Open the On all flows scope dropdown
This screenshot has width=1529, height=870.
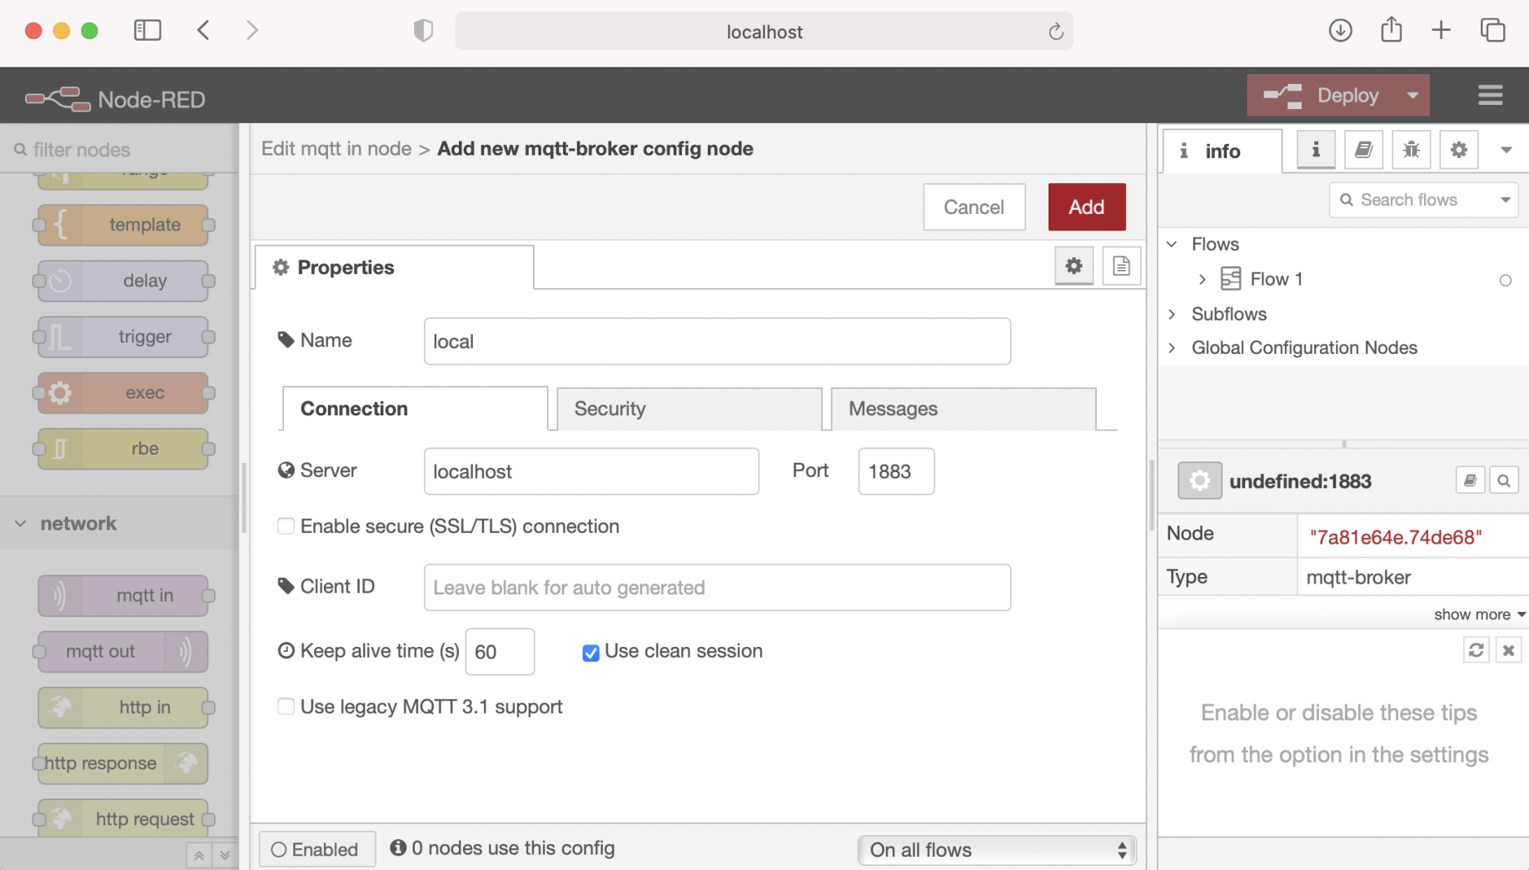(996, 849)
